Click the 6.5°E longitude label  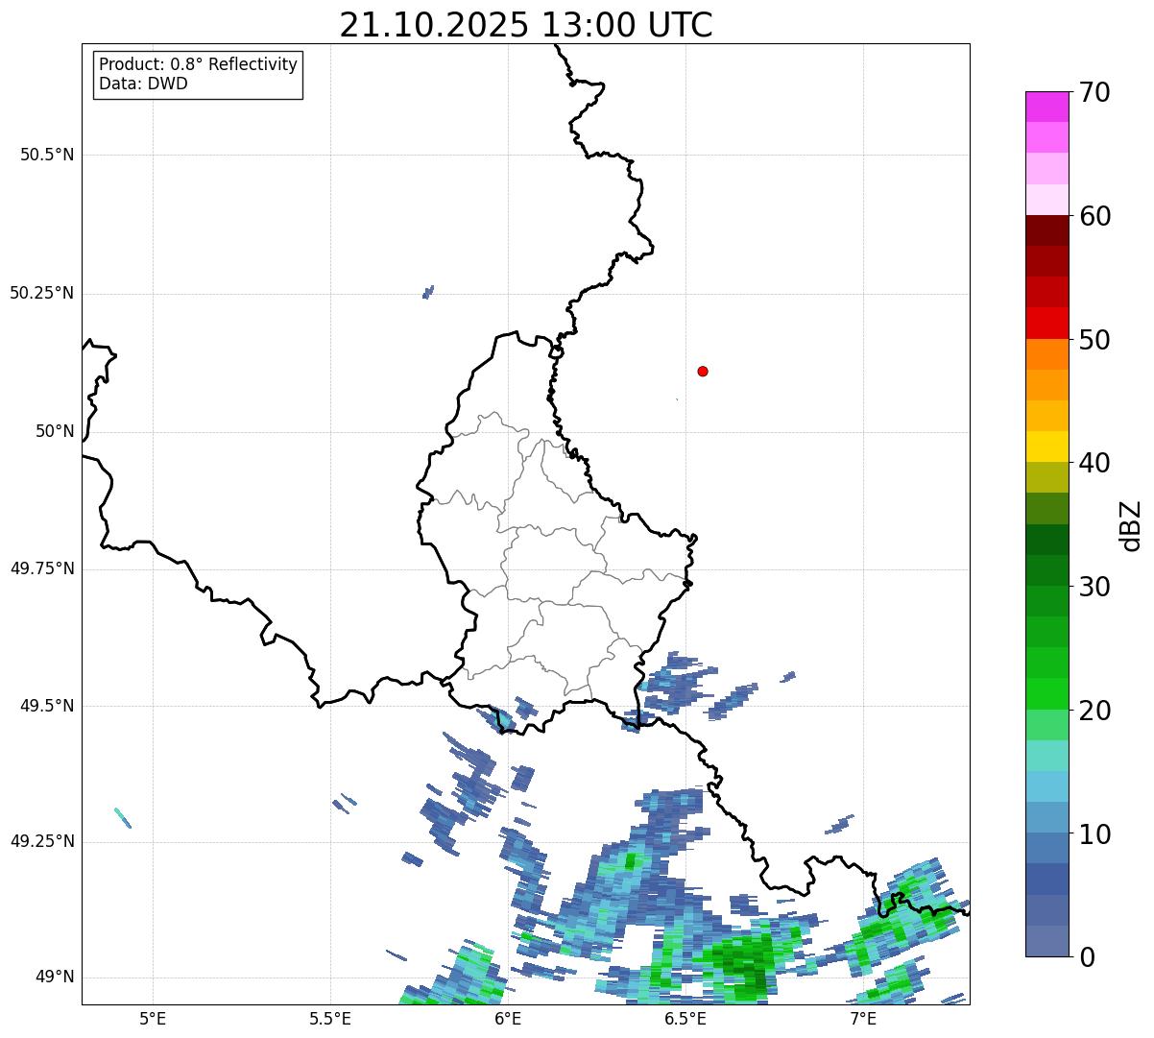coord(685,1018)
